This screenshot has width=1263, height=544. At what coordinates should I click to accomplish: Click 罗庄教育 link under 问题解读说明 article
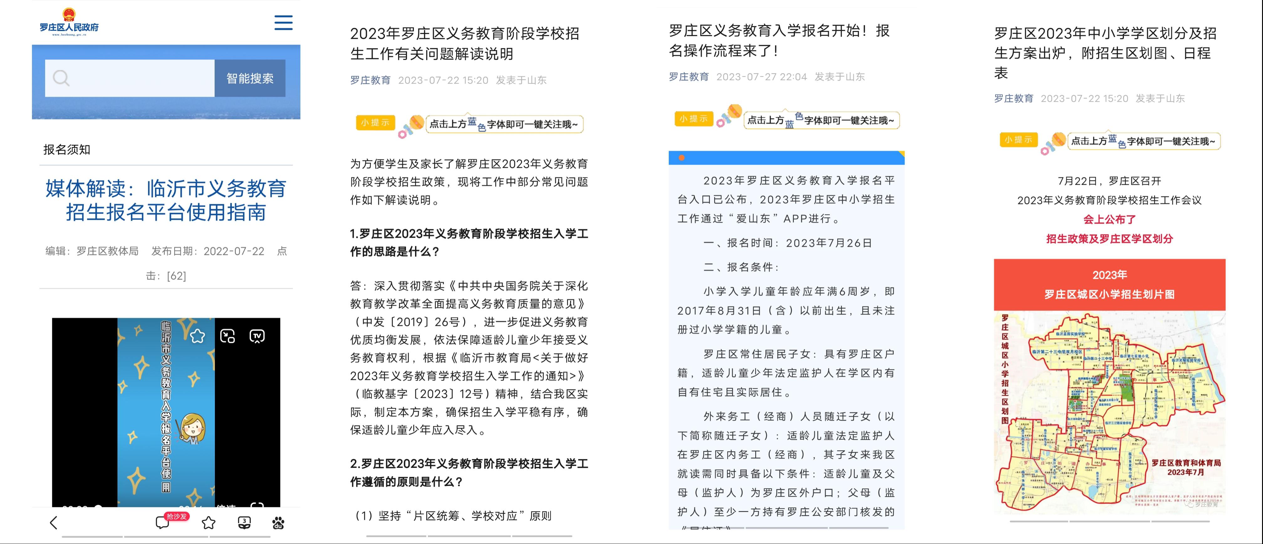370,80
